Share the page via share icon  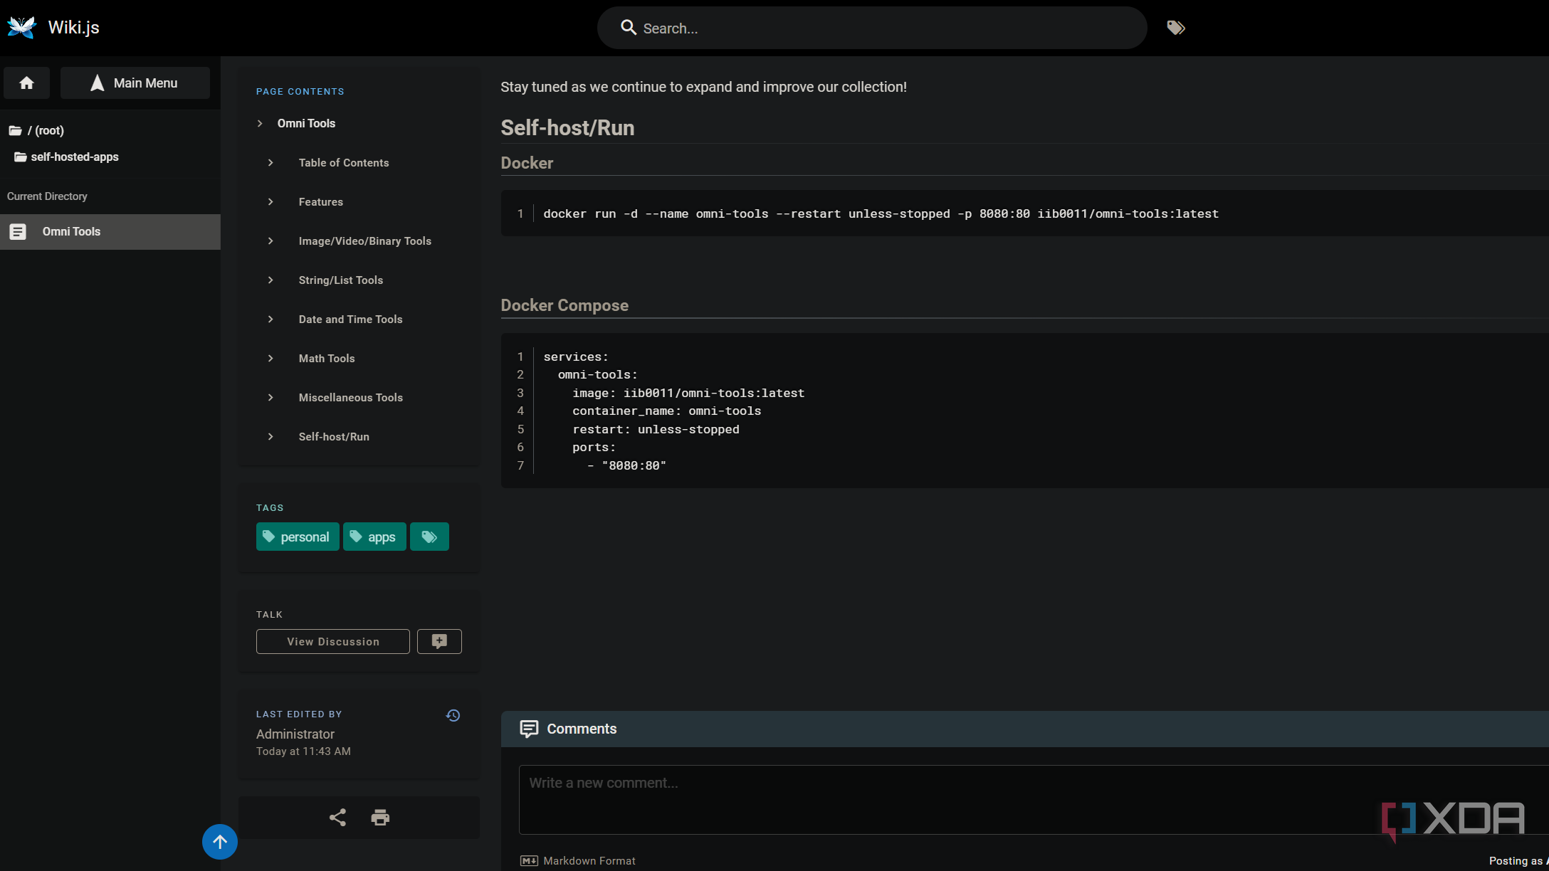[337, 817]
